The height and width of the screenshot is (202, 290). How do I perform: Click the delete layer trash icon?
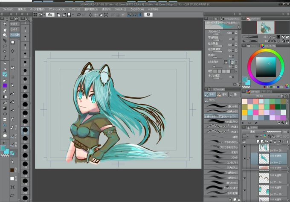pos(287,141)
